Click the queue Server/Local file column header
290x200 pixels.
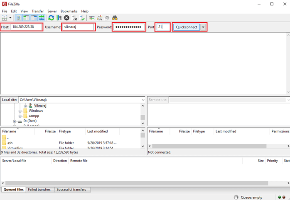tap(26, 161)
